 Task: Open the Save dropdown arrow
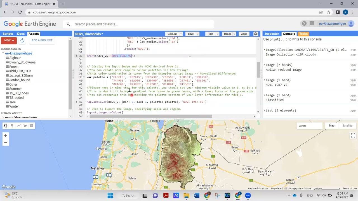click(197, 34)
